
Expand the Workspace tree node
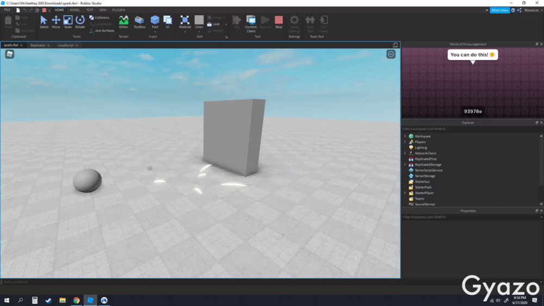click(x=405, y=136)
